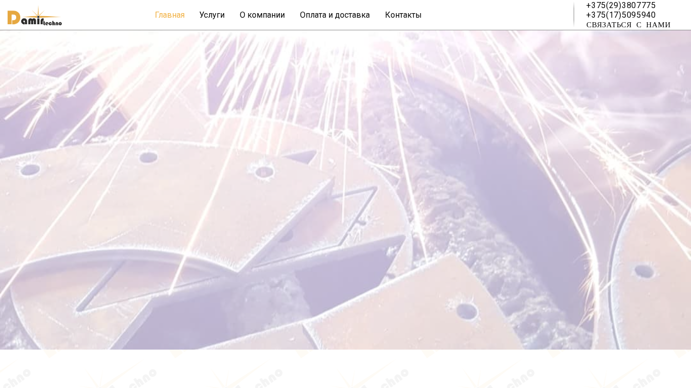Screen dimensions: 691x388
Task: Click the metal cutting sparks hero banner
Action: click(345, 190)
